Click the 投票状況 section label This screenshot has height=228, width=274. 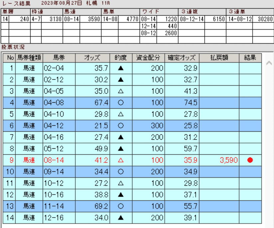[x=13, y=47]
